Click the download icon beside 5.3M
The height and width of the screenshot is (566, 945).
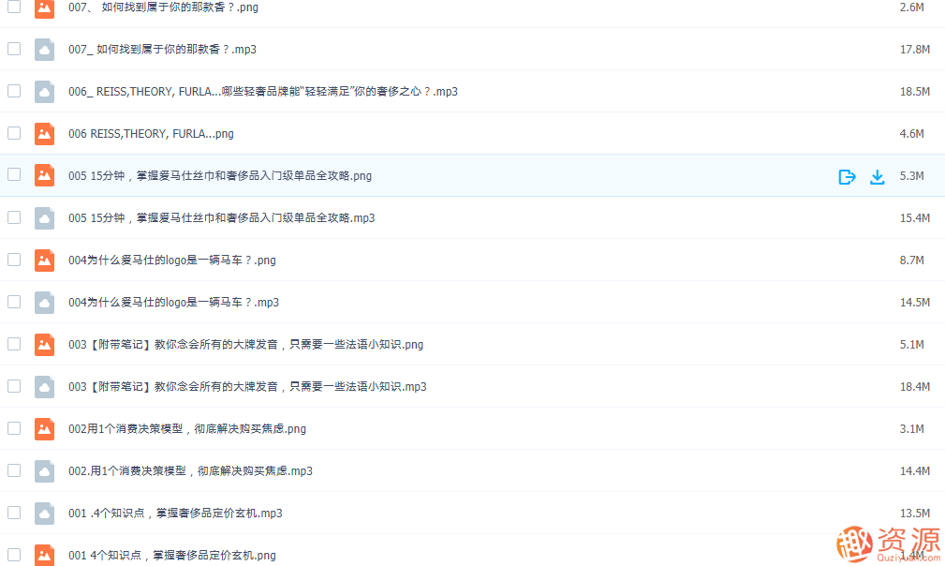tap(878, 176)
